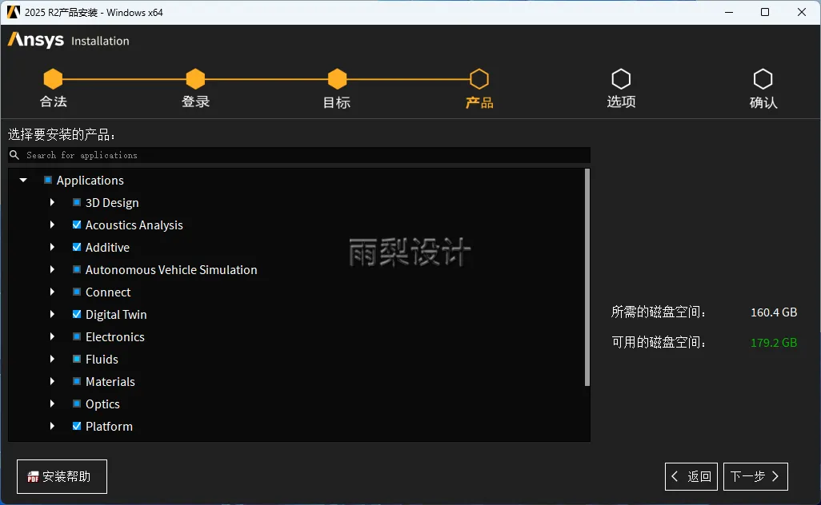Toggle the Connect checkbox

click(x=77, y=292)
